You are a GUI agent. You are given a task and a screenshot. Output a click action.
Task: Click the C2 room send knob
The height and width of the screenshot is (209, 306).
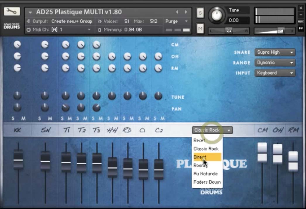click(x=158, y=68)
